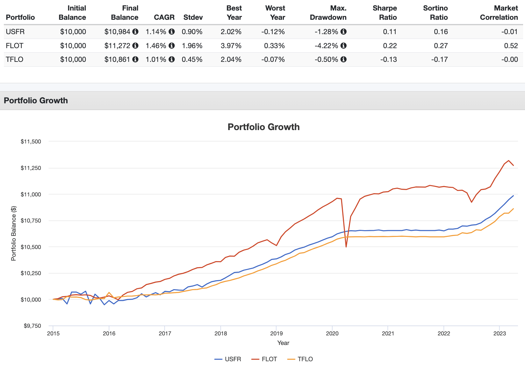The width and height of the screenshot is (525, 366).
Task: Click USFR stdev value 0.90%
Action: (x=192, y=32)
